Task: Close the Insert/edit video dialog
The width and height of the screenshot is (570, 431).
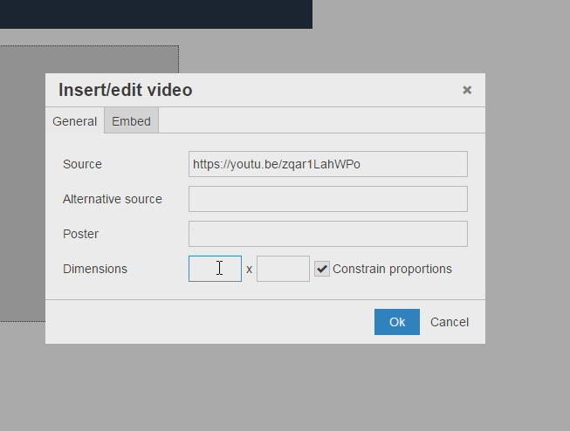Action: pyautogui.click(x=467, y=90)
